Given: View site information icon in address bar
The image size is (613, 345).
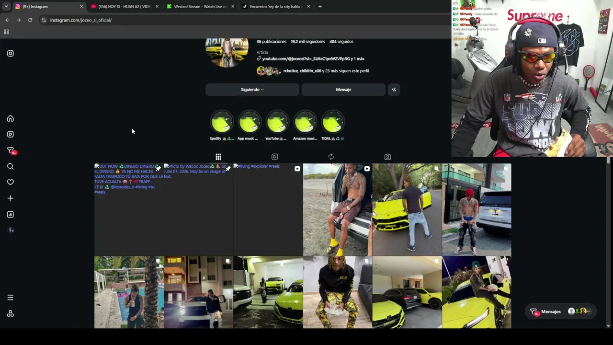Looking at the screenshot, I should point(44,20).
